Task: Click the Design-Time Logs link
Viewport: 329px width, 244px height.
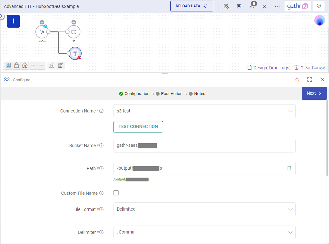Action: click(x=268, y=68)
